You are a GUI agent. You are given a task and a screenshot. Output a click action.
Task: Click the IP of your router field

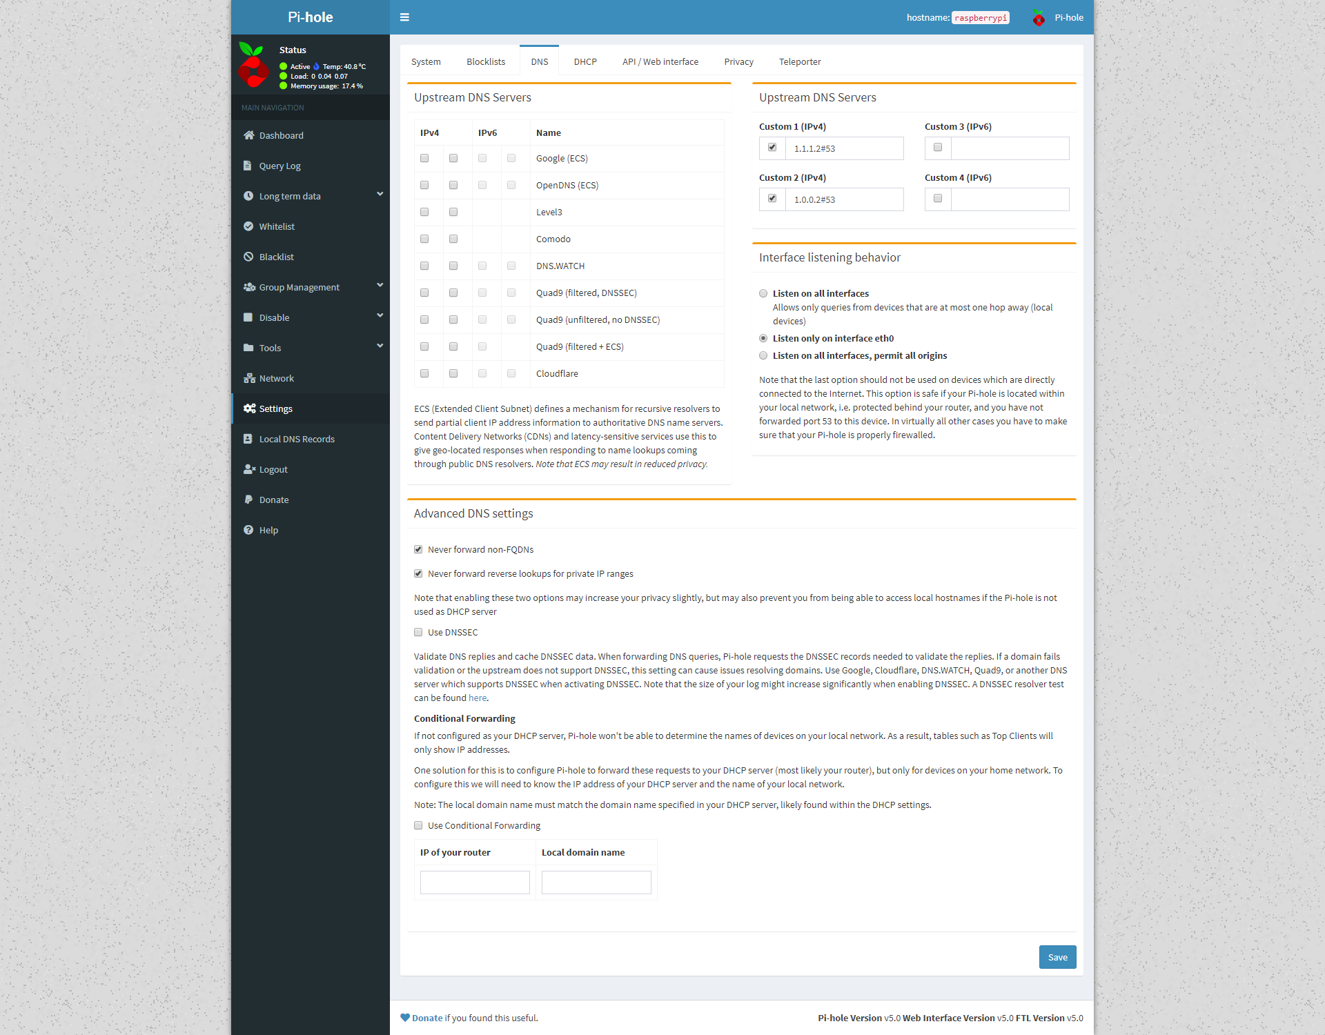(475, 883)
